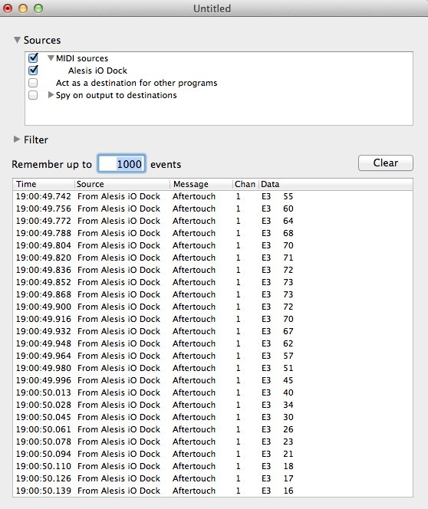The width and height of the screenshot is (428, 509).
Task: Click the Message column header
Action: [x=201, y=184]
